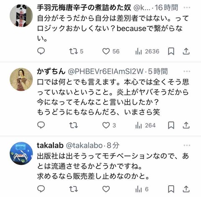The image size is (201, 197).
Task: Like the tweet showing 56 likes
Action: pyautogui.click(x=111, y=51)
